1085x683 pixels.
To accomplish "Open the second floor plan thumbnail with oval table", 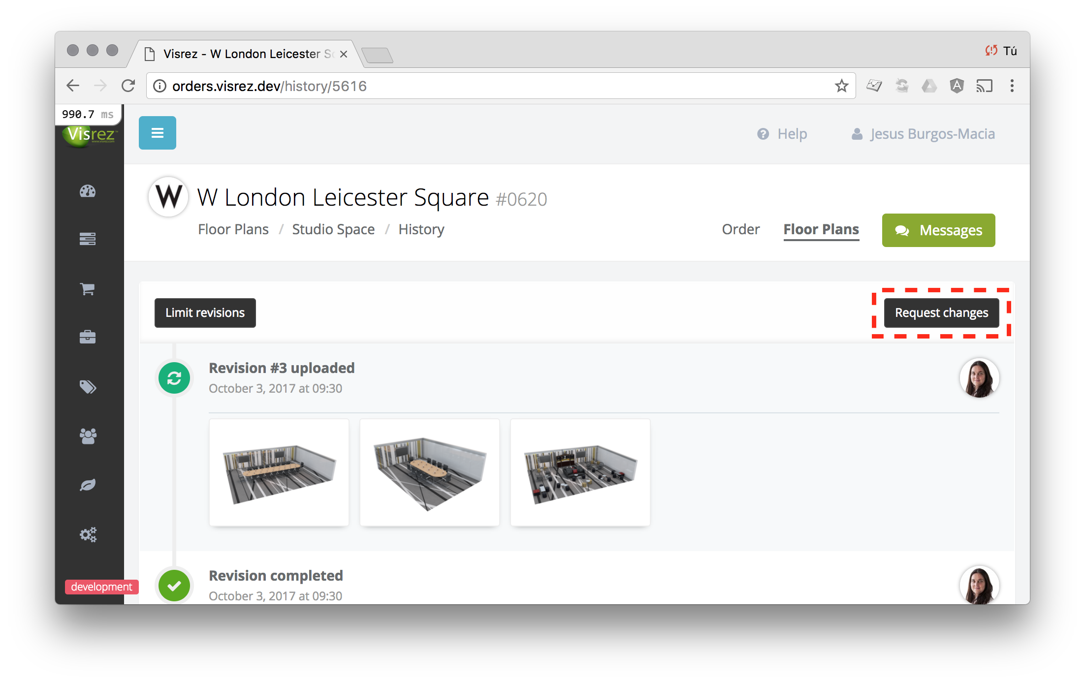I will click(430, 472).
